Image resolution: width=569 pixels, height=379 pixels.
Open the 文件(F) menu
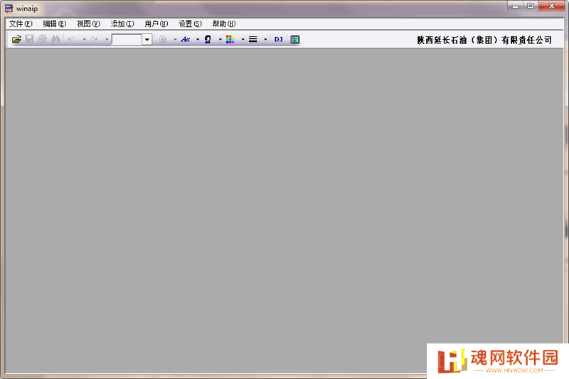point(21,23)
